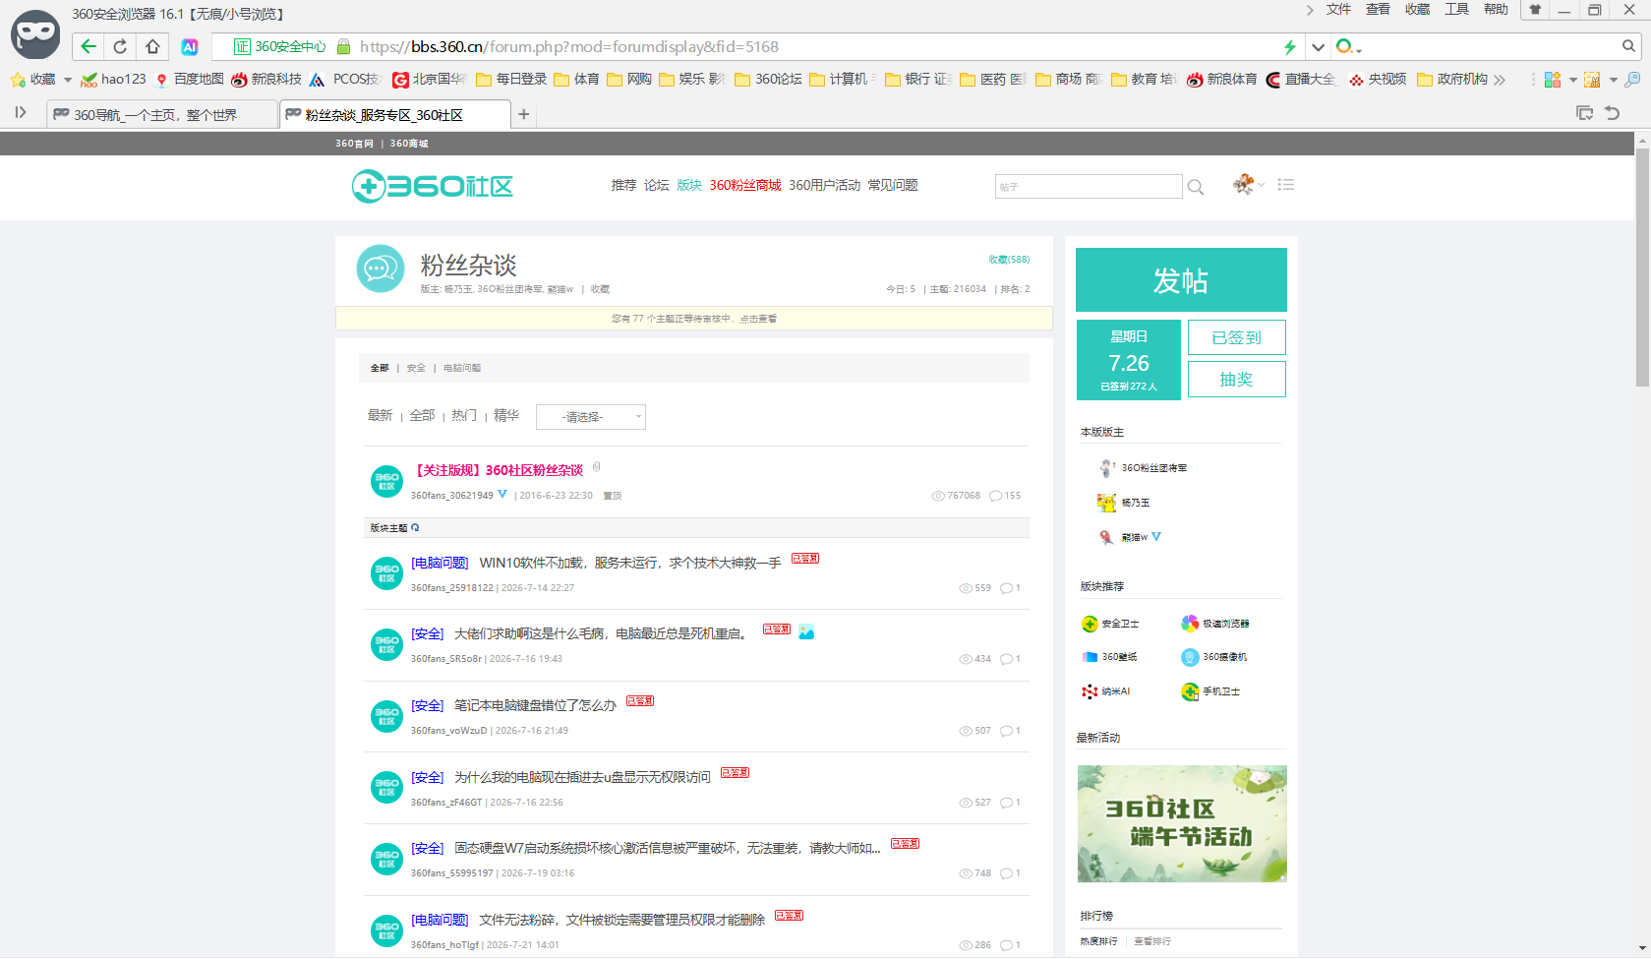
Task: Click the browser address bar URL
Action: [x=569, y=46]
